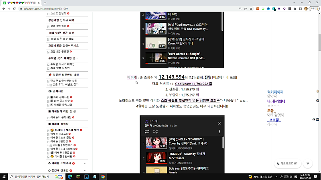This screenshot has width=321, height=180.
Task: Open 고멤티콘 공모전 board
Action: click(x=59, y=52)
